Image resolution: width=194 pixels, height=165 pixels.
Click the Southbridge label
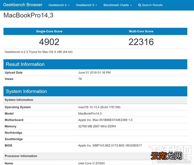pyautogui.click(x=14, y=139)
